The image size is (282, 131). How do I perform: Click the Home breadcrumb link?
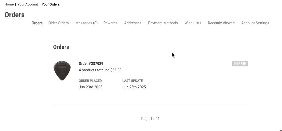(9, 4)
